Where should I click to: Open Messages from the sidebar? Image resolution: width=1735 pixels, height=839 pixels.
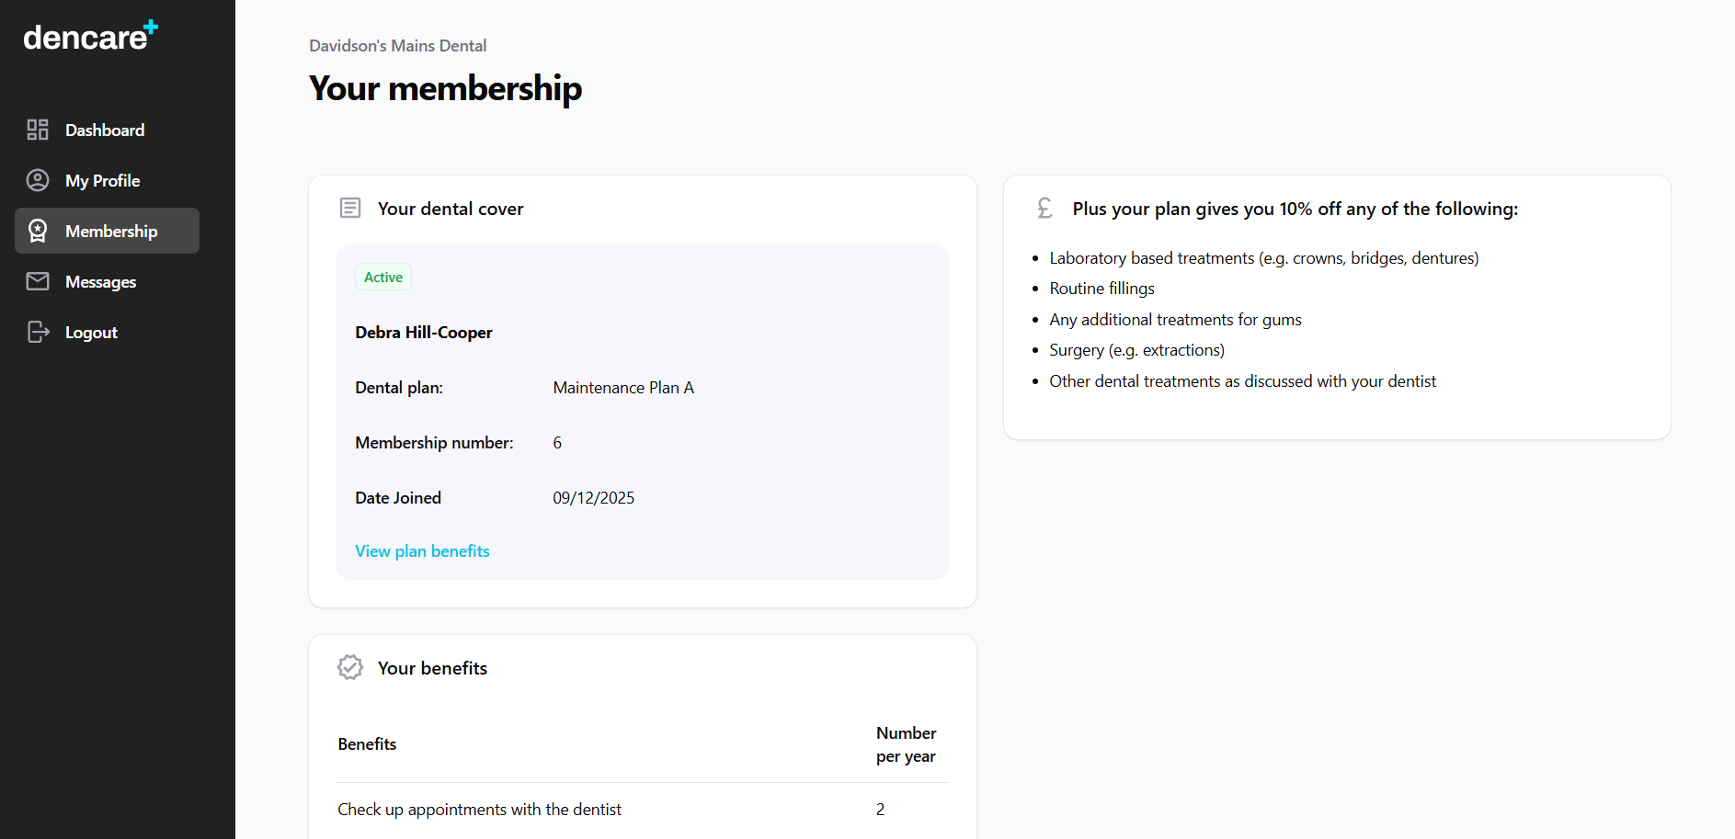100,282
